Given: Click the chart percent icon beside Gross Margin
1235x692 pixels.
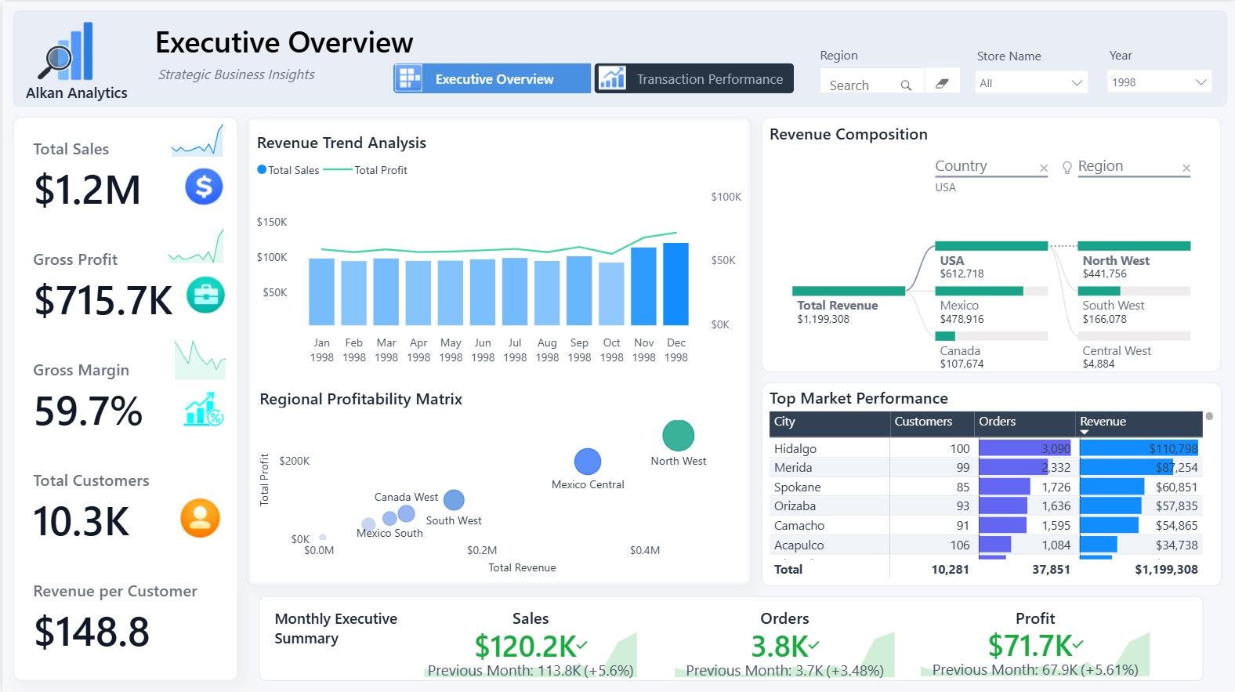Looking at the screenshot, I should [x=204, y=409].
